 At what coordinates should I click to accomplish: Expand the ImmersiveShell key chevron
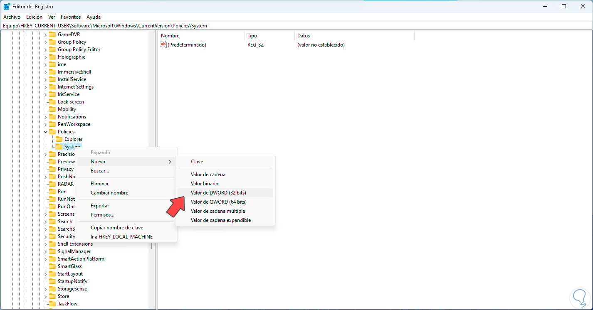(x=46, y=72)
